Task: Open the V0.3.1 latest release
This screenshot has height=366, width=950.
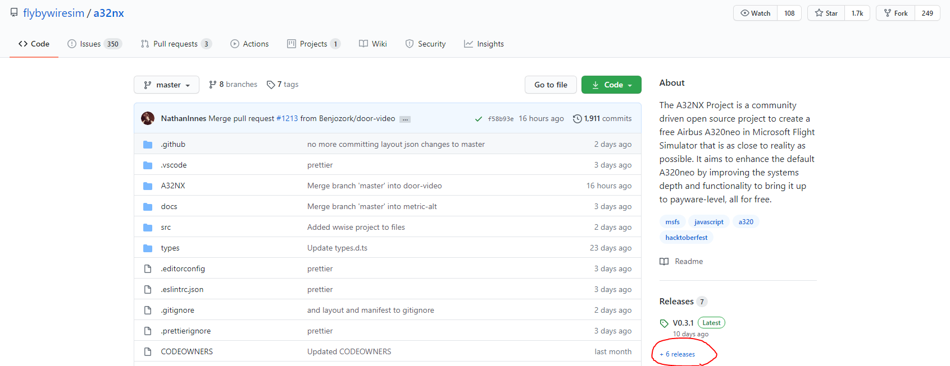Action: point(683,323)
